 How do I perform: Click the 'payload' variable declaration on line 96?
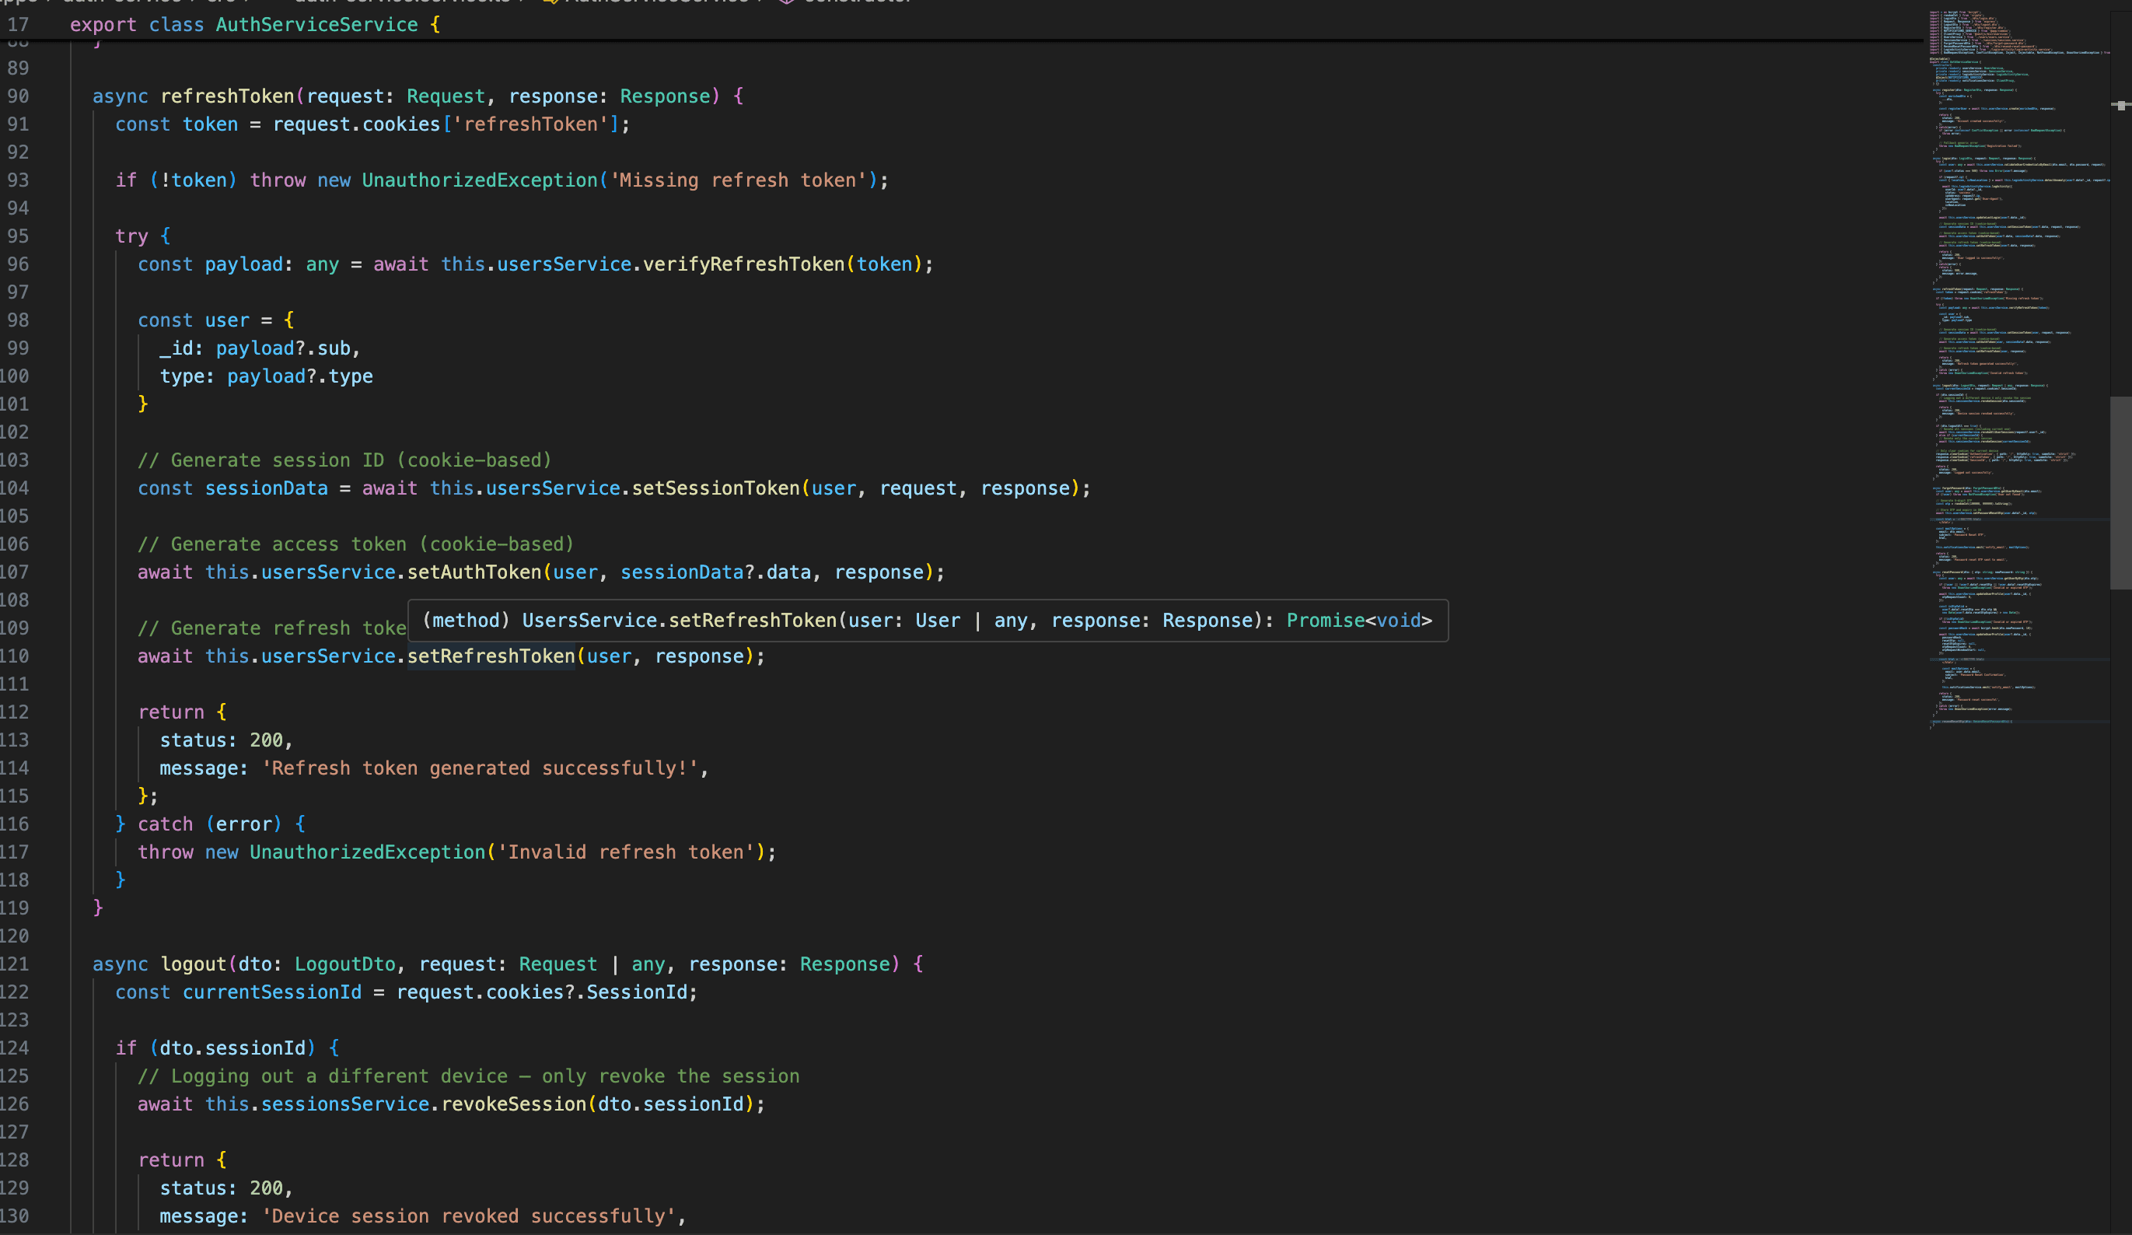[243, 264]
